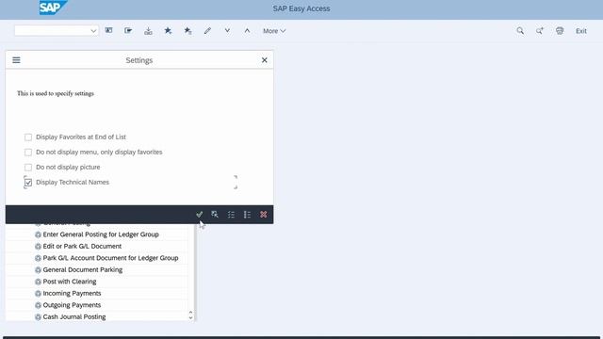Open the More menu
The height and width of the screenshot is (339, 603).
tap(274, 31)
